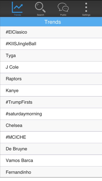
Task: Select the Chelsea trend row
Action: (x=51, y=125)
